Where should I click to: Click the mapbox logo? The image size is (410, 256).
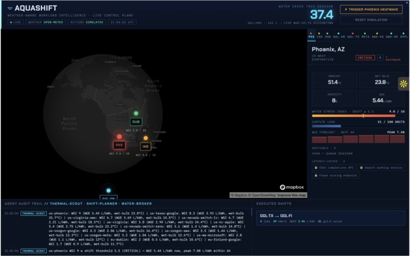tap(292, 187)
